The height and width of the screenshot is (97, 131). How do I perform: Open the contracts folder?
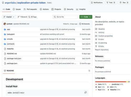tap(11, 44)
